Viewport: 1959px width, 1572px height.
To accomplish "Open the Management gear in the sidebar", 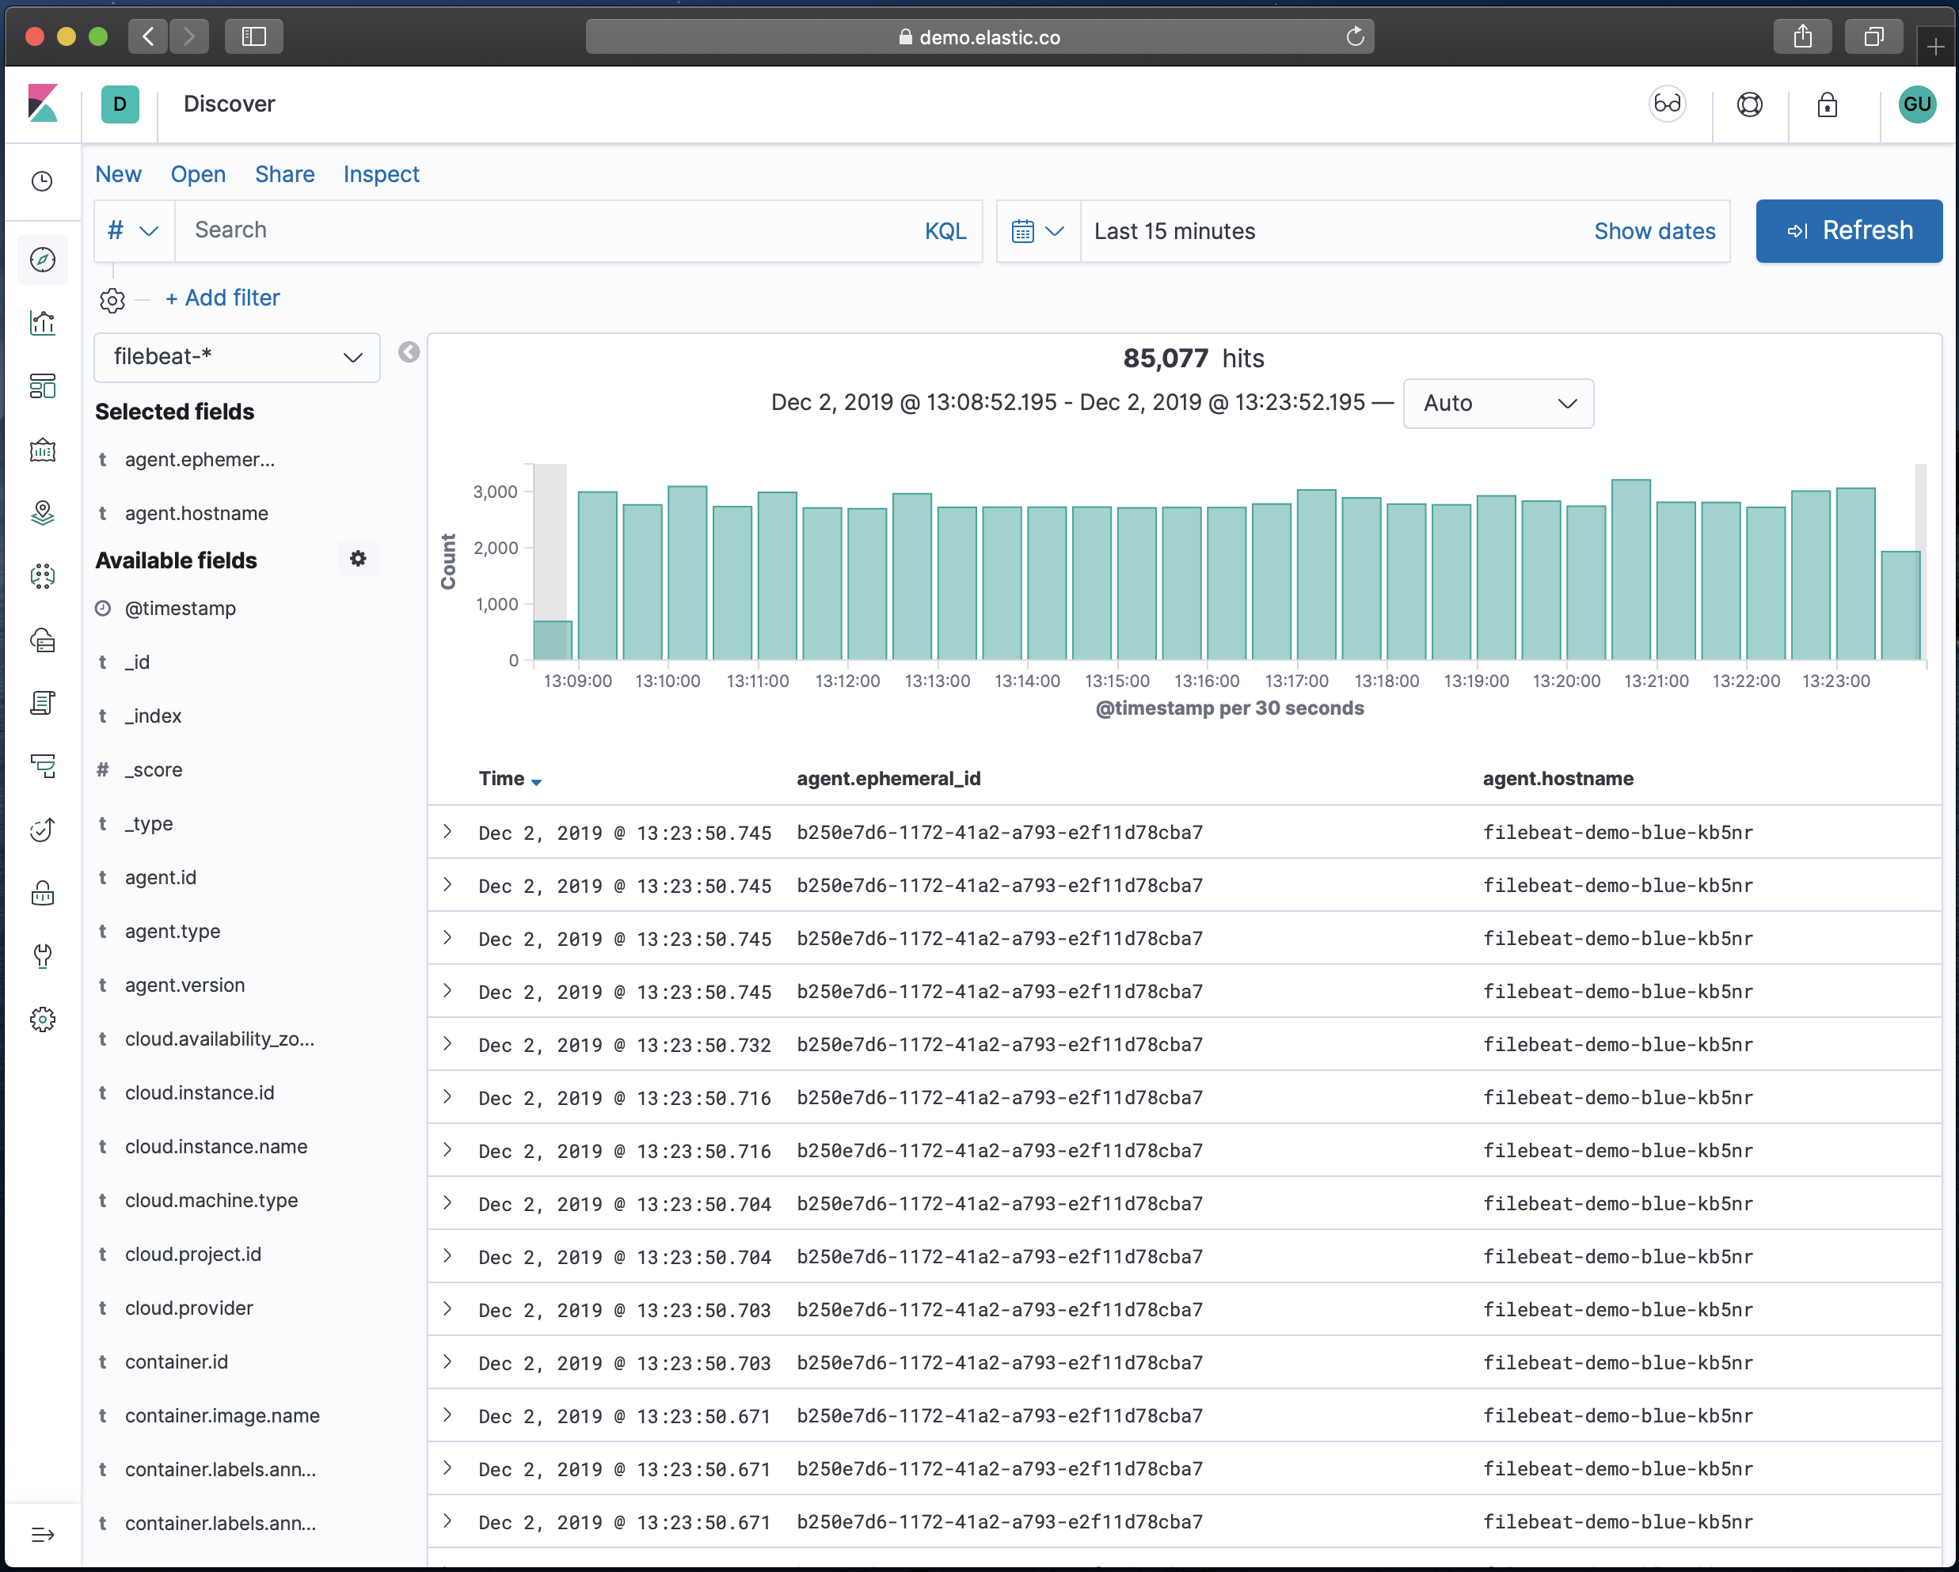I will click(43, 1019).
